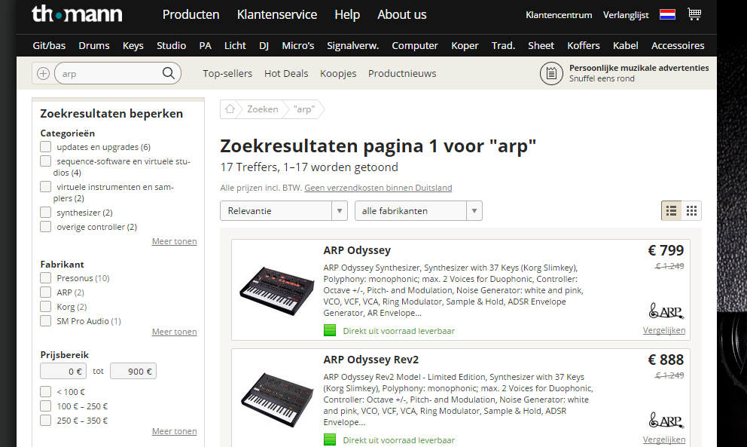Open the classifieds clipboard icon
This screenshot has width=747, height=447.
point(551,73)
